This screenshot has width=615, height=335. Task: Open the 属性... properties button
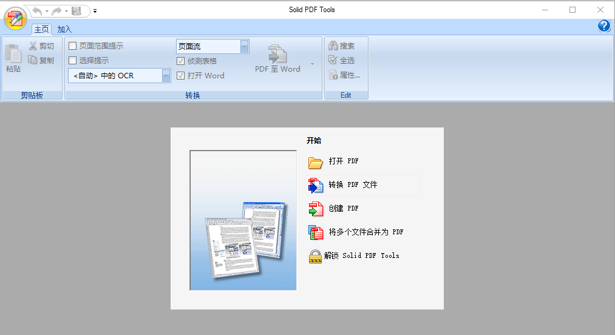344,75
